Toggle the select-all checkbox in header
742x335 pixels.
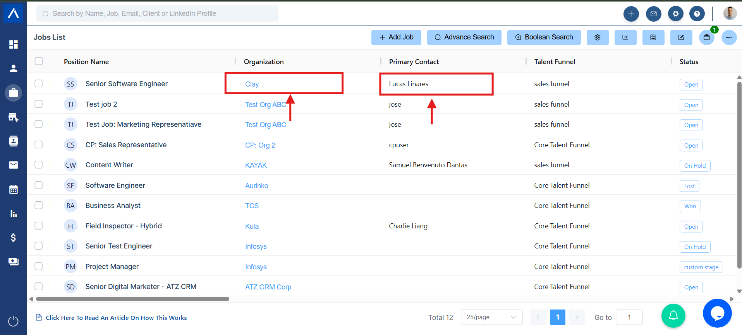click(39, 61)
